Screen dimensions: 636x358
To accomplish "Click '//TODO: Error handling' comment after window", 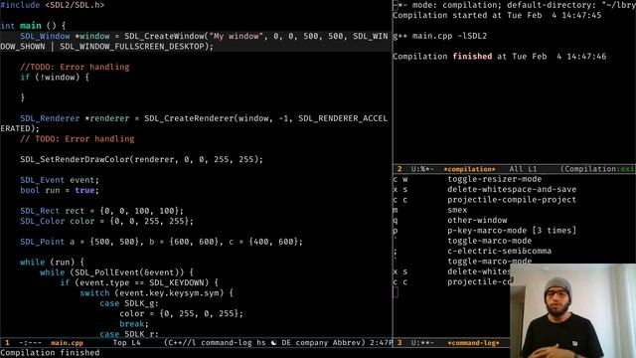I will pyautogui.click(x=75, y=67).
